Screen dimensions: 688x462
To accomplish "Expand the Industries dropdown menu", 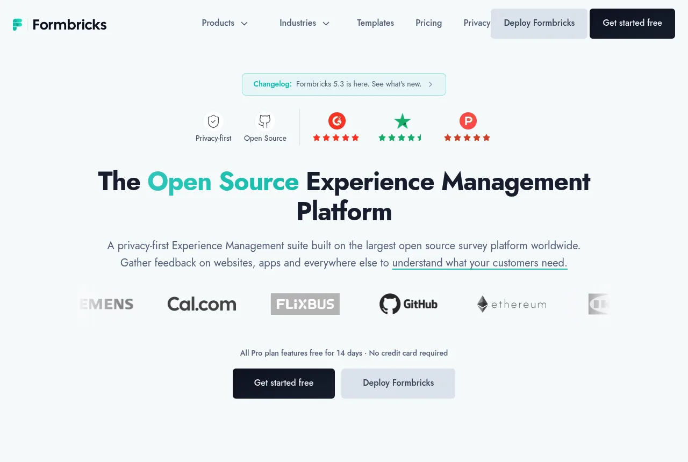I will [x=304, y=23].
